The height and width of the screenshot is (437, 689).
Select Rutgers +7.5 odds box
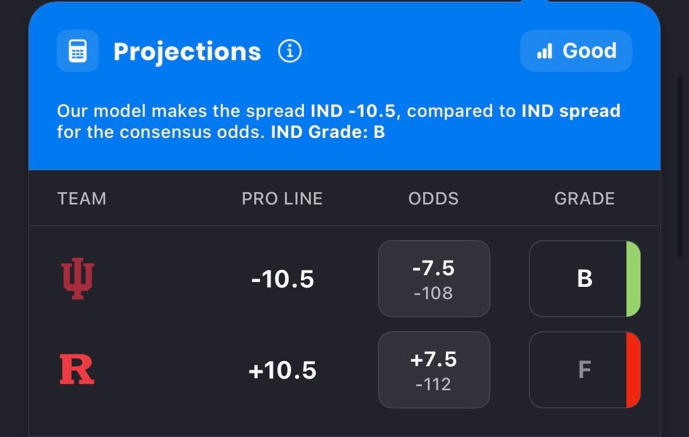point(434,370)
